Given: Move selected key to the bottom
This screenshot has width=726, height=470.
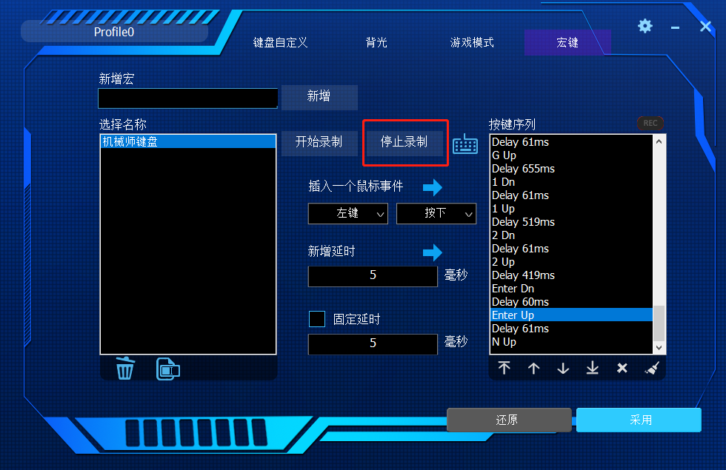Looking at the screenshot, I should [x=592, y=369].
